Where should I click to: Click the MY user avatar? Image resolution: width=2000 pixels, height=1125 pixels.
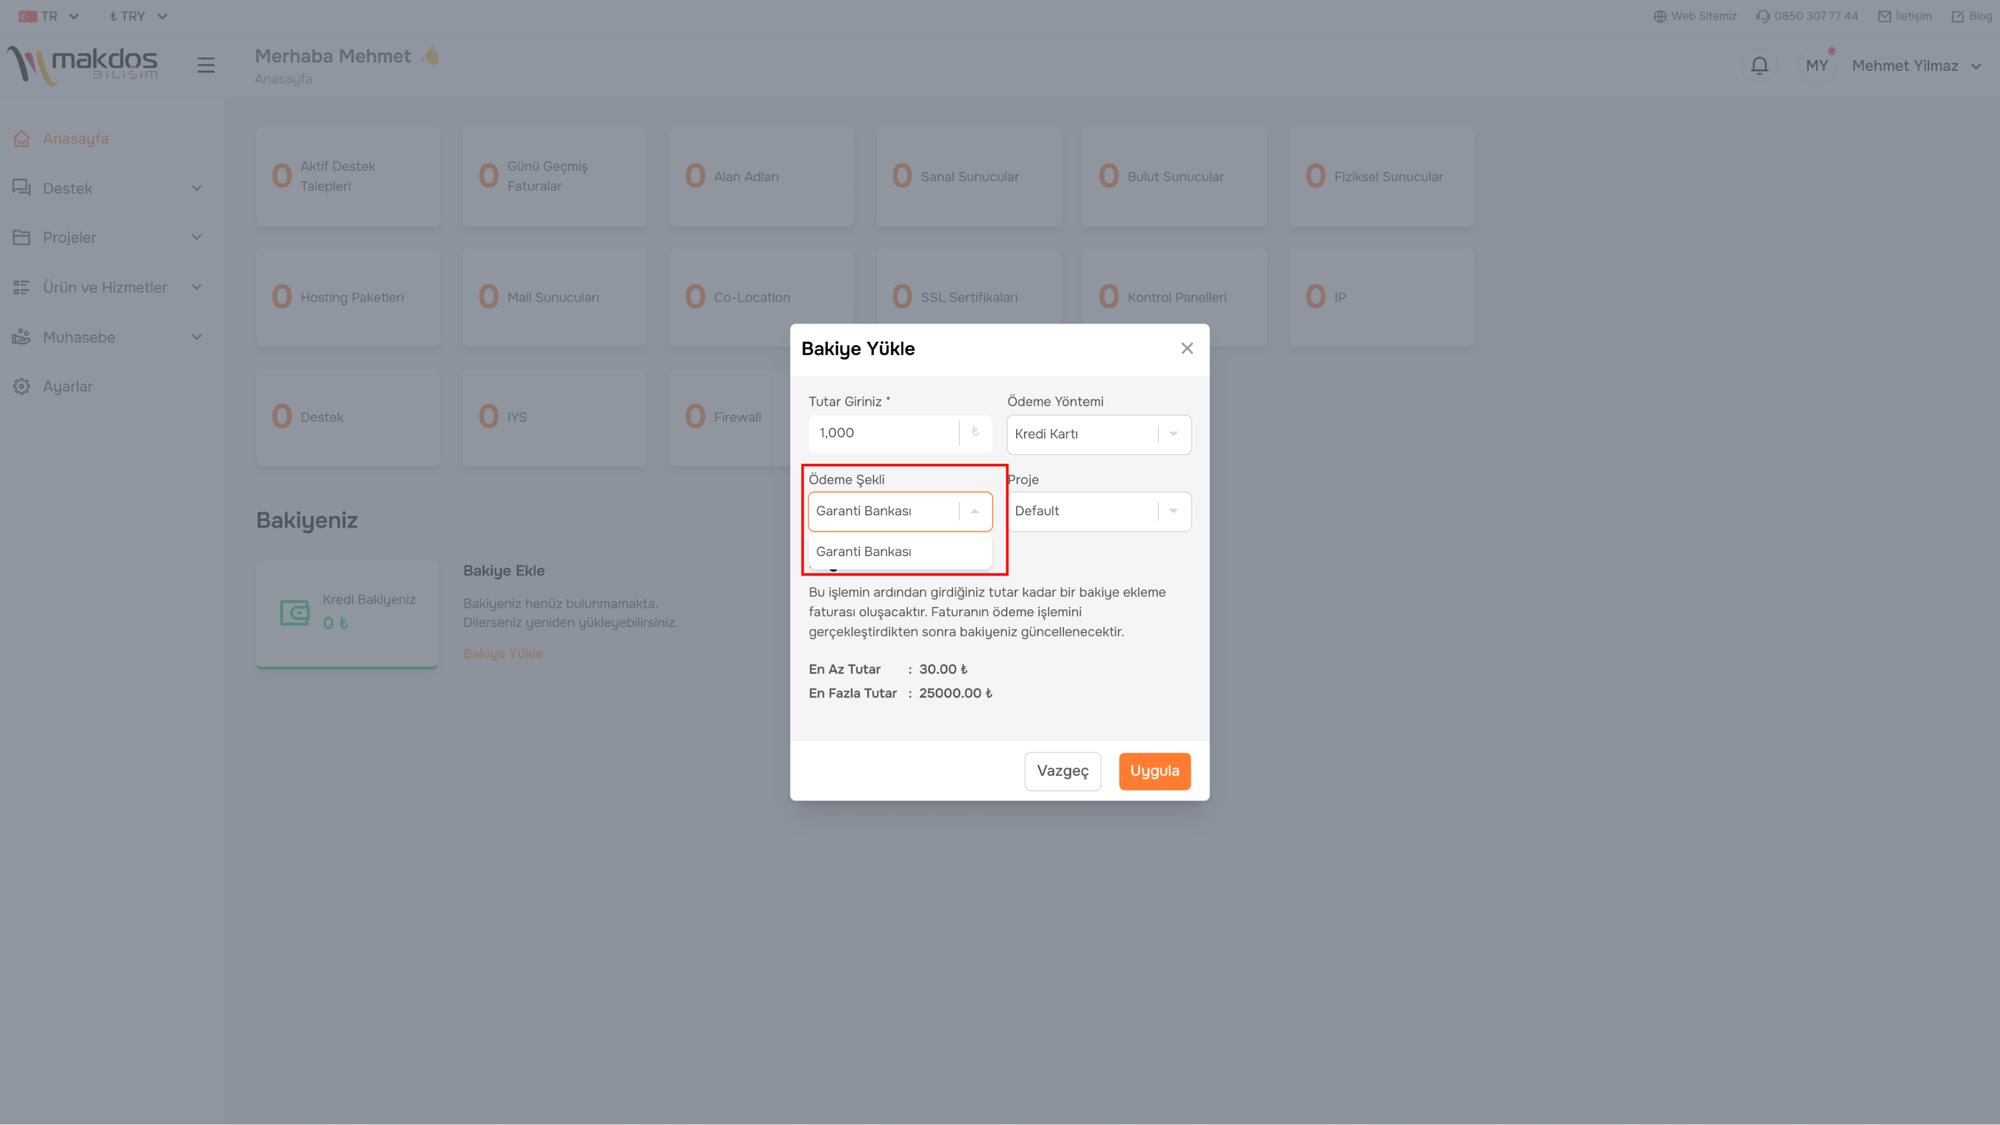point(1817,66)
